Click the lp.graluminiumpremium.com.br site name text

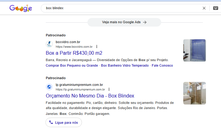click(x=79, y=85)
